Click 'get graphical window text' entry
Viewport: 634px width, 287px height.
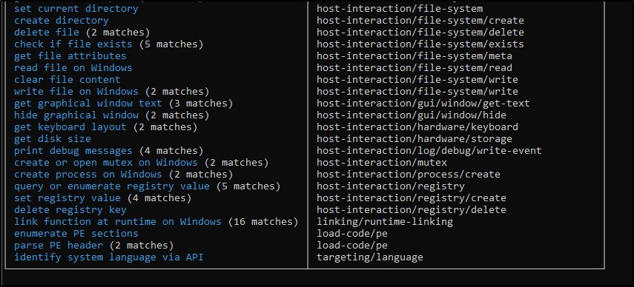click(87, 104)
